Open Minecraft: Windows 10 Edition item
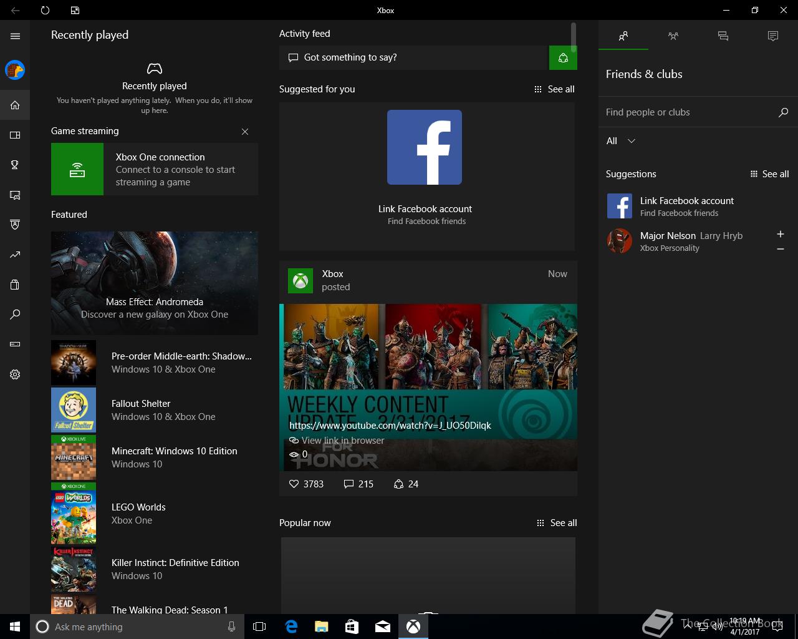Screen dimensions: 798x639 click(x=155, y=457)
